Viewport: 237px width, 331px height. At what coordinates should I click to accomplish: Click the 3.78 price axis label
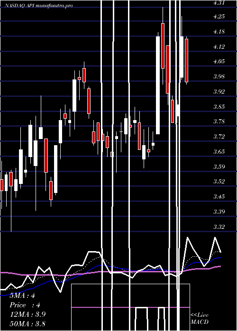(219, 122)
